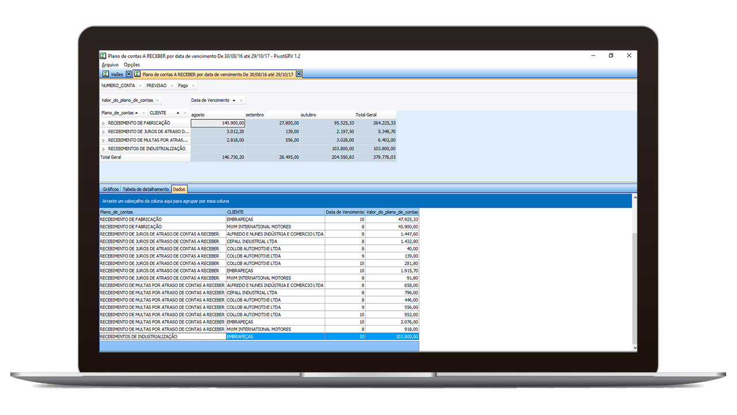
Task: Click cell 103.800,00 in selected data row
Action: [x=392, y=337]
